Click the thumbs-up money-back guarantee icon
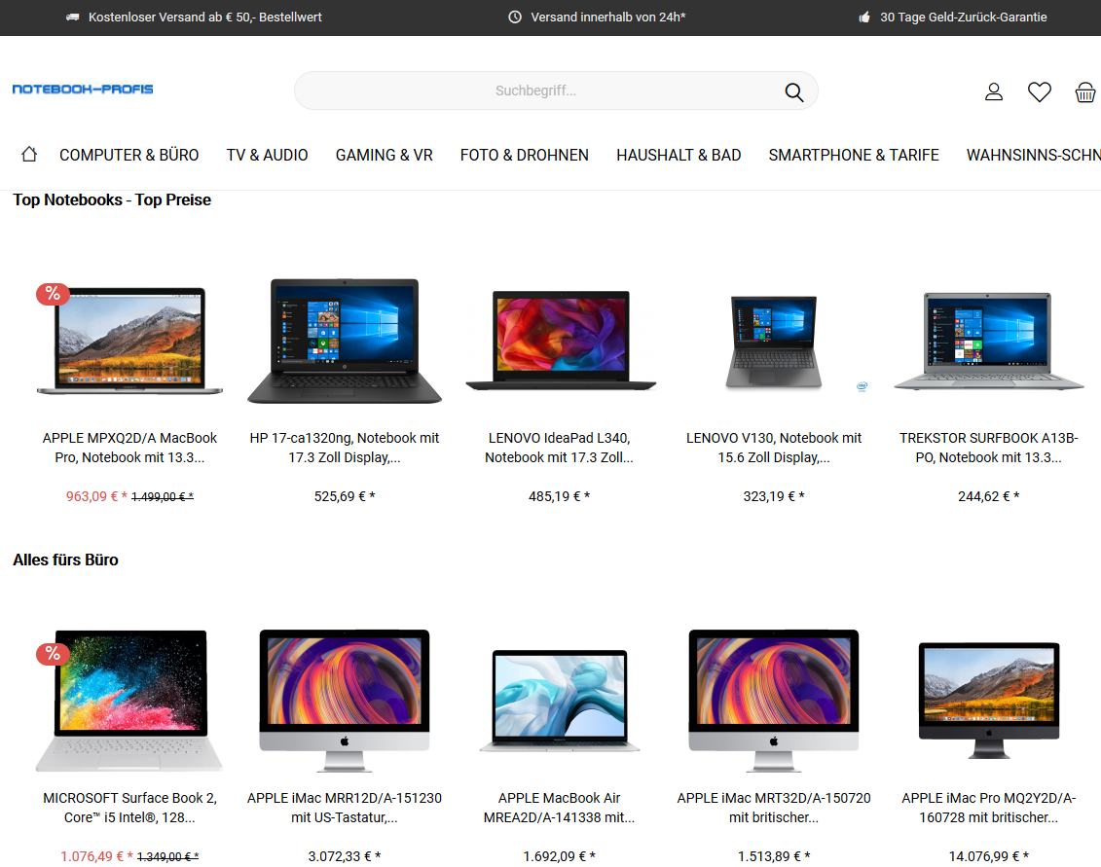Viewport: 1101px width, 867px height. (x=864, y=17)
